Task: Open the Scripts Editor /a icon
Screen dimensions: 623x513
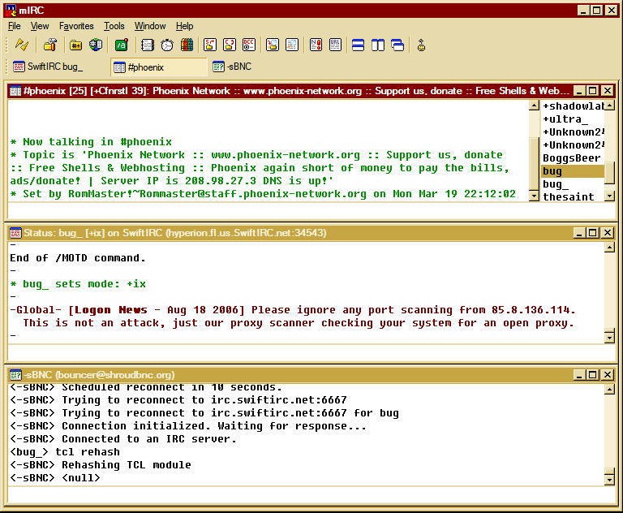Action: pos(122,45)
